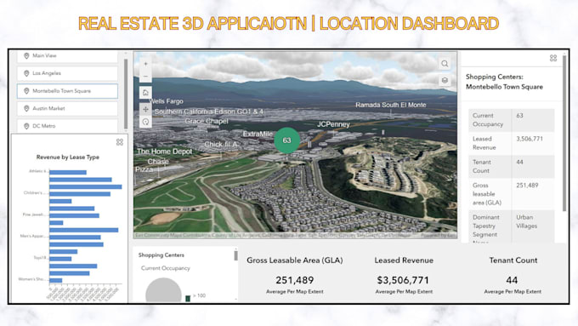Click the green 63 cluster marker
This screenshot has height=326, width=578.
pyautogui.click(x=286, y=140)
